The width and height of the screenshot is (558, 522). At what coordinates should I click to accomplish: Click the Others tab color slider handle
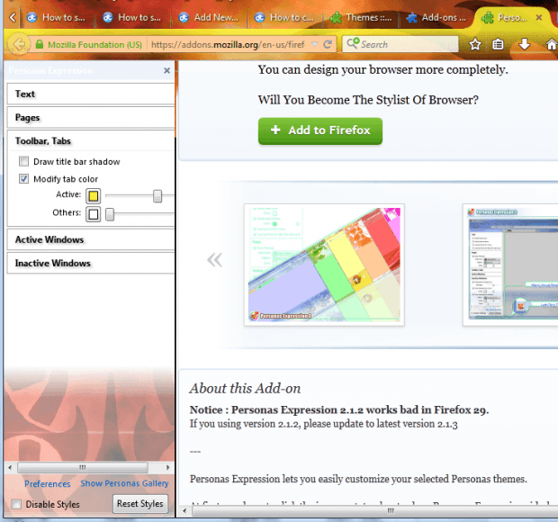tap(110, 214)
